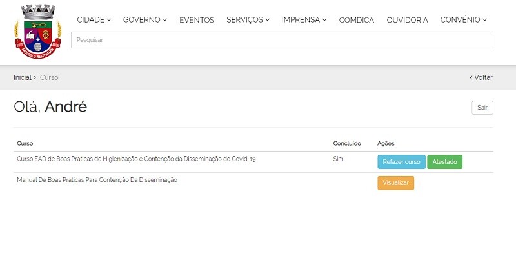Click Visualizar for the Manual de Boas Práticas
Image resolution: width=516 pixels, height=276 pixels.
point(395,183)
